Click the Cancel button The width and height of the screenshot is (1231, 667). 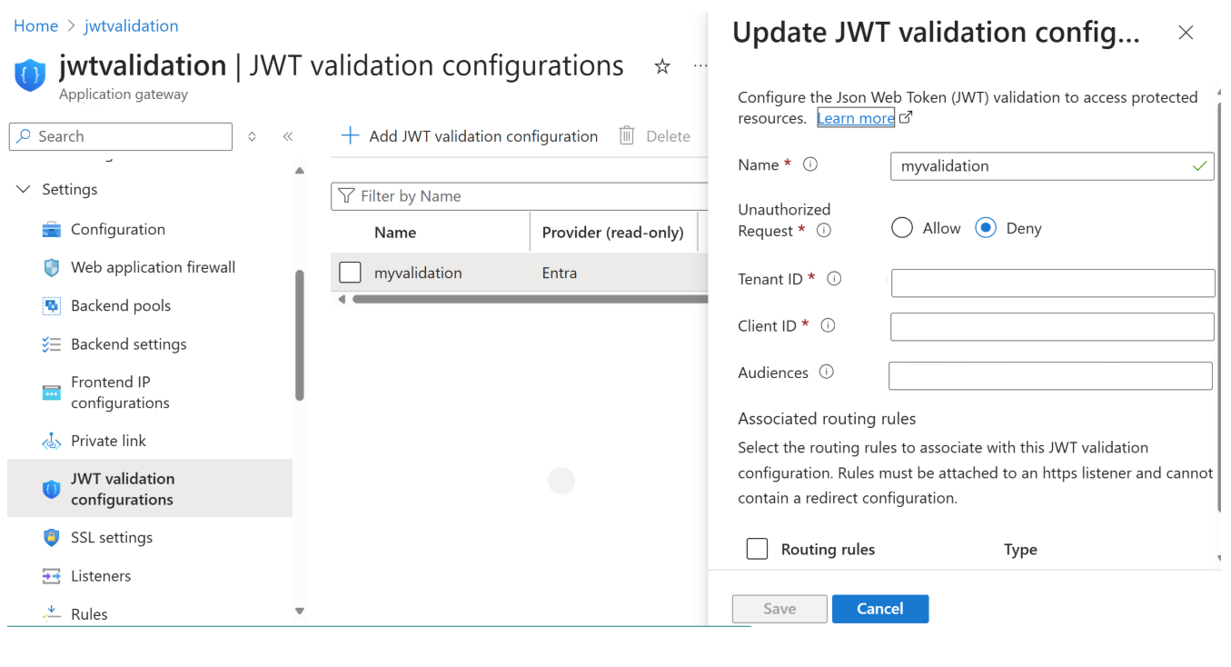tap(879, 608)
